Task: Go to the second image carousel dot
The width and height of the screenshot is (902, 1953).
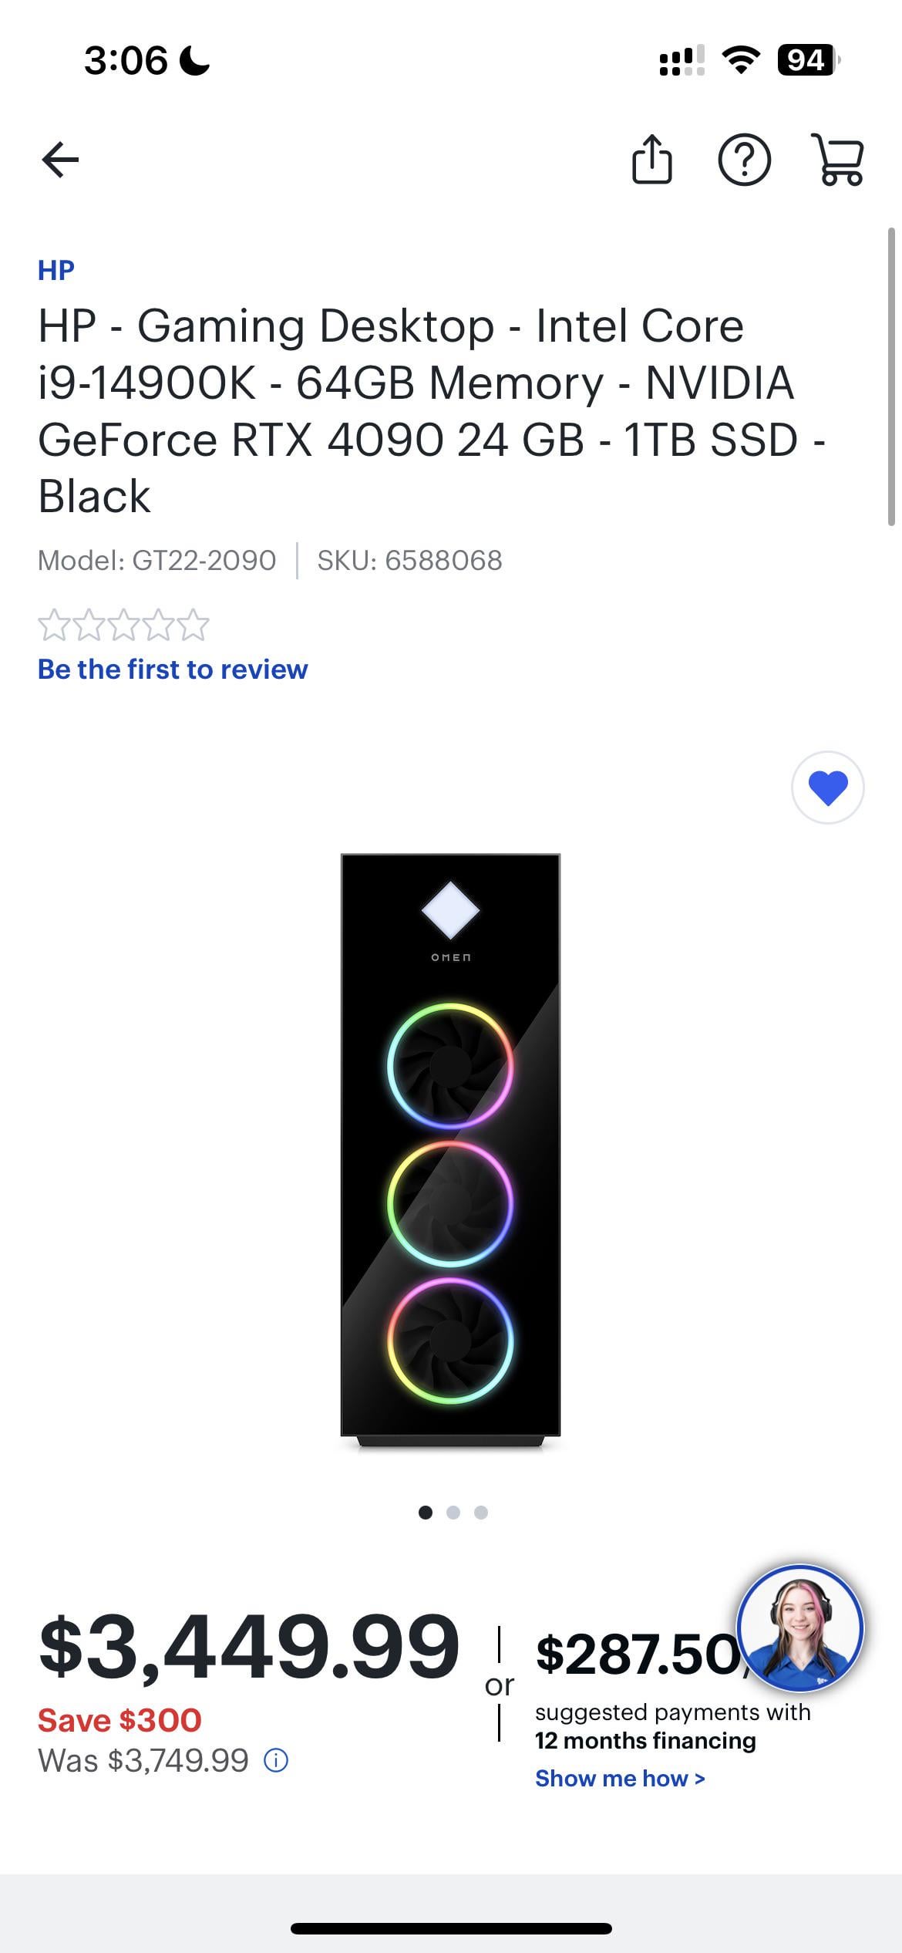Action: pos(453,1513)
